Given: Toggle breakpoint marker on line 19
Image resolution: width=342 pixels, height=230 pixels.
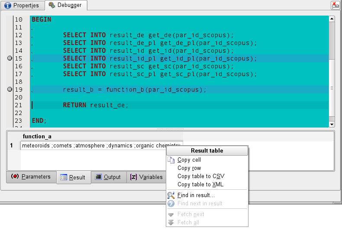Looking at the screenshot, I should click(x=10, y=90).
